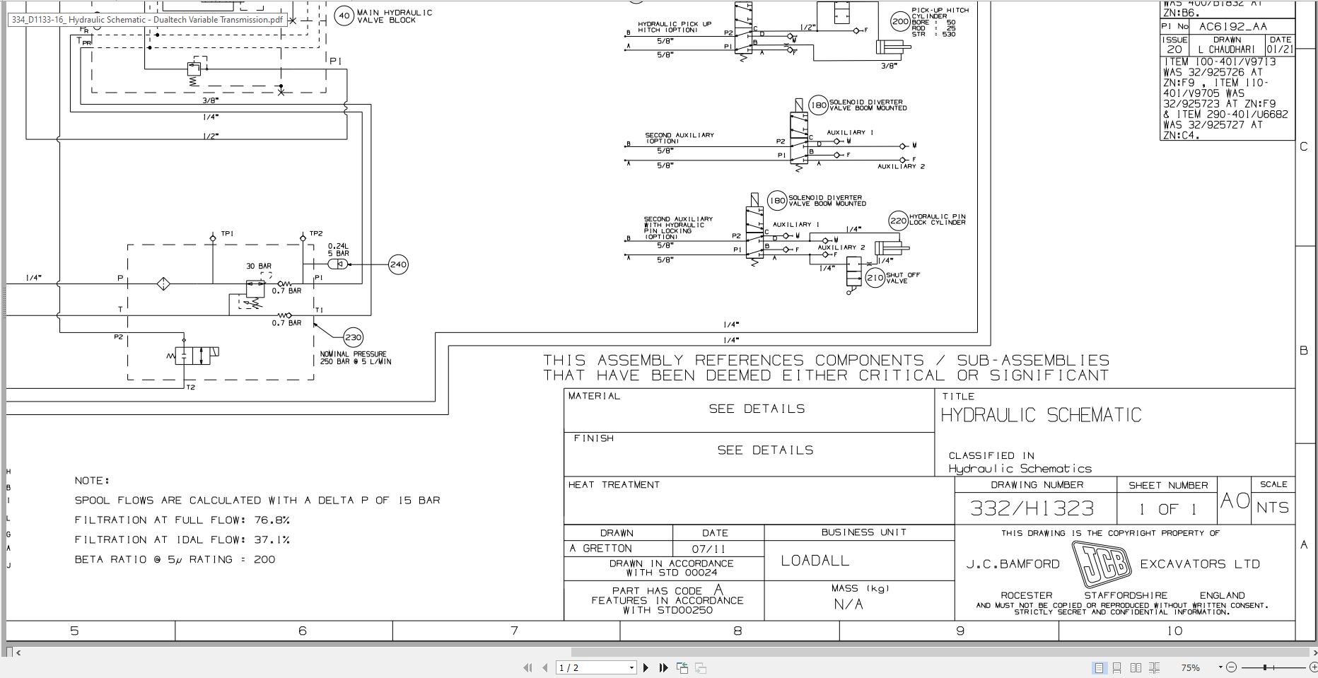Click drawing number 332/H1323
The width and height of the screenshot is (1318, 678).
[x=1032, y=508]
